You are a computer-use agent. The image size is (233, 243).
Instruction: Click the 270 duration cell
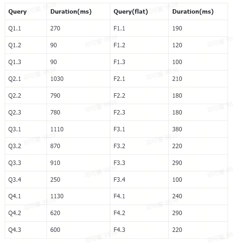click(x=55, y=28)
